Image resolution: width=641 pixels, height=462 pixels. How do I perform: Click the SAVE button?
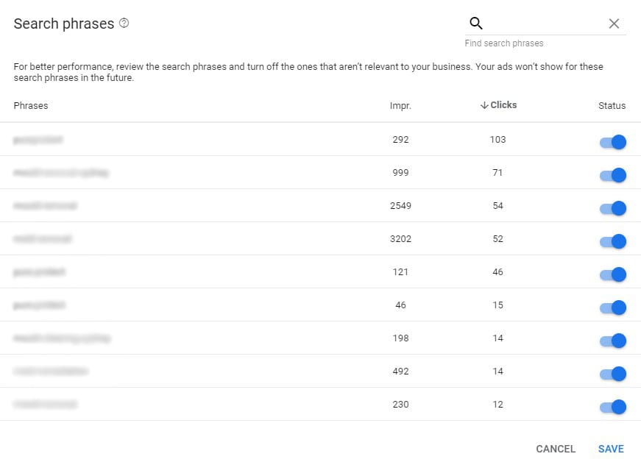point(611,449)
